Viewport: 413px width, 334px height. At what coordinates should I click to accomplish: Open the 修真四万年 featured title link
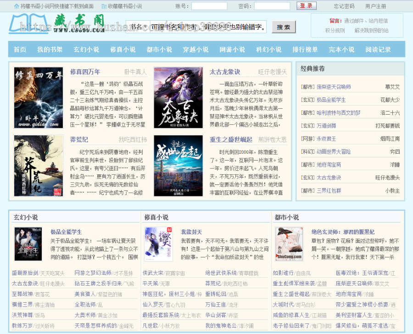point(85,72)
